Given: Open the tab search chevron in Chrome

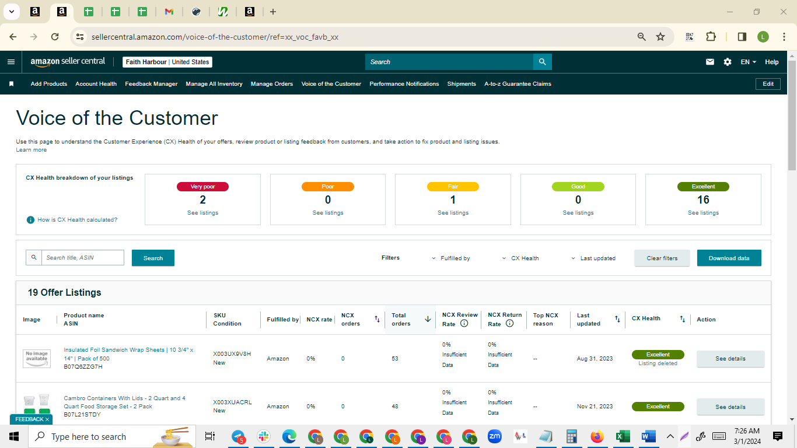Looking at the screenshot, I should [x=11, y=12].
